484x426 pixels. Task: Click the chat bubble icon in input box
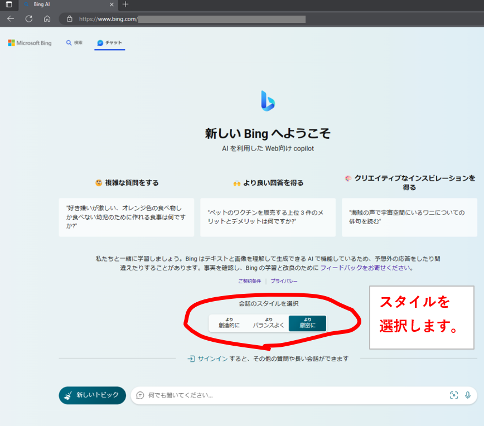(140, 395)
